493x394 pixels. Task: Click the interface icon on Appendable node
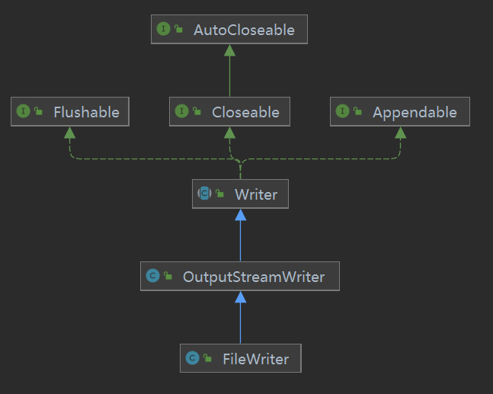click(343, 111)
